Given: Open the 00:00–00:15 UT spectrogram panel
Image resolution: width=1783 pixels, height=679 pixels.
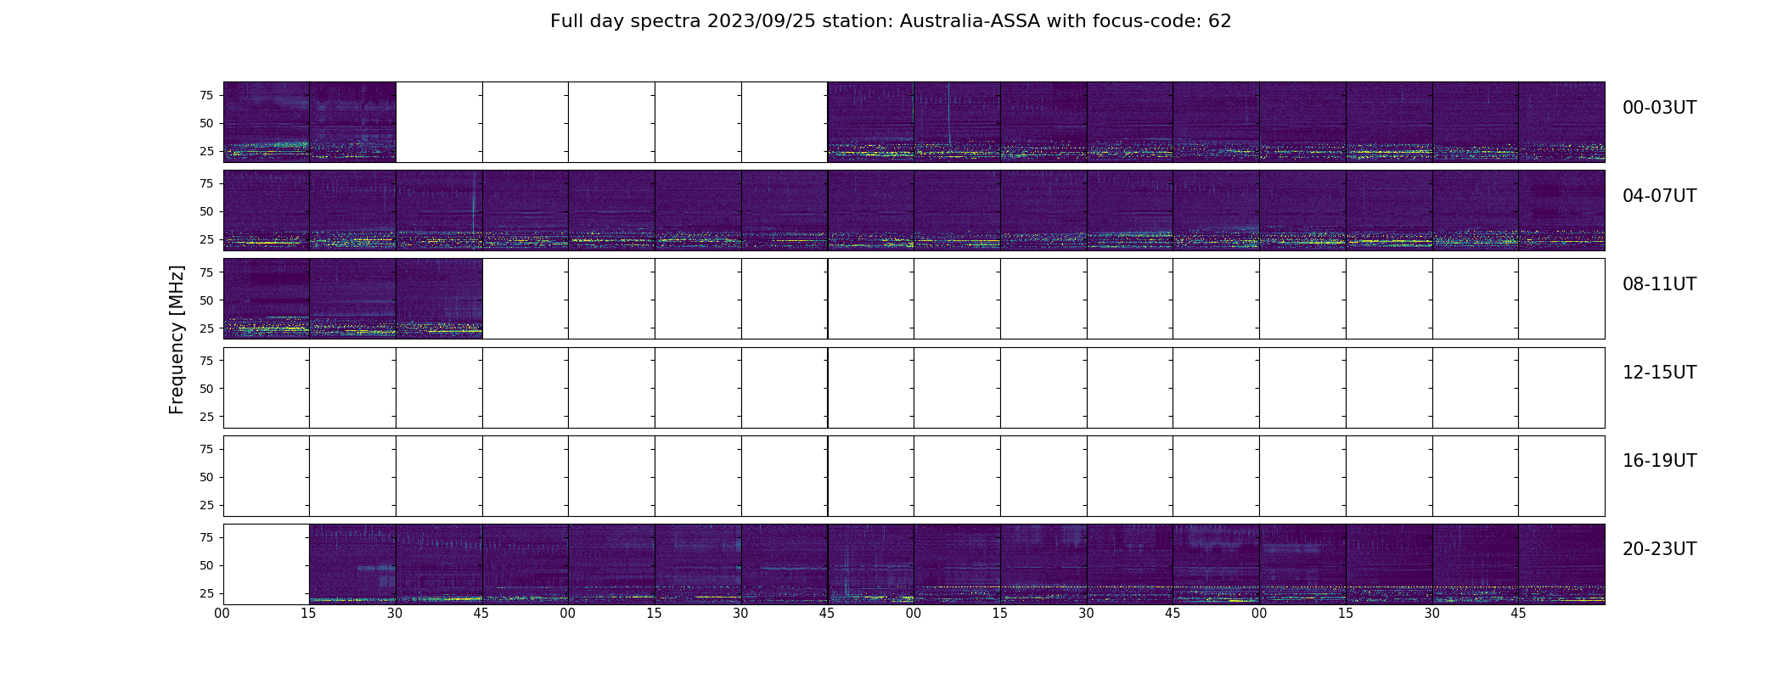Looking at the screenshot, I should [267, 122].
